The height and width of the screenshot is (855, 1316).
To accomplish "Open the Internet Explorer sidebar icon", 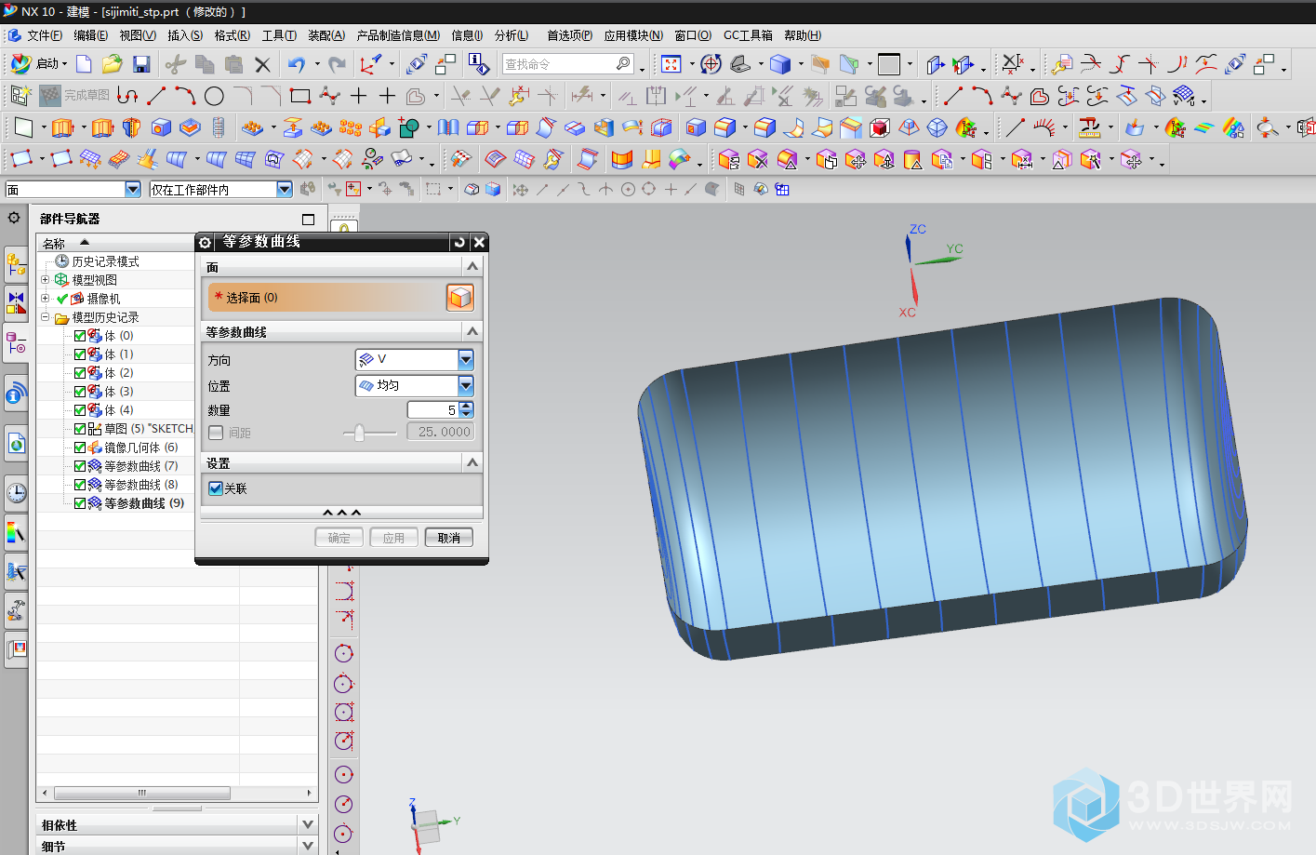I will pos(16,443).
